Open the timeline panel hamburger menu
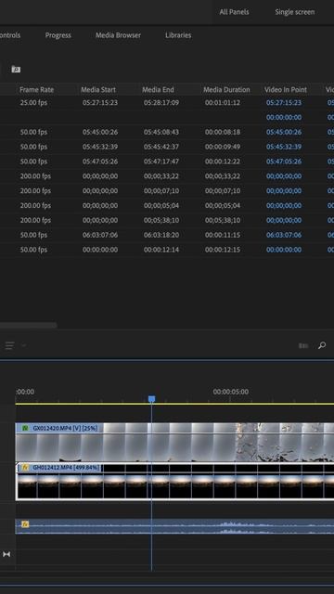 tap(9, 345)
